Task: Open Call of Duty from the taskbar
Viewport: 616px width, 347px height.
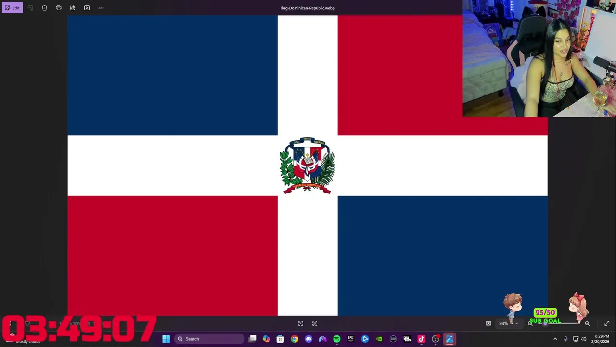Action: 407,339
